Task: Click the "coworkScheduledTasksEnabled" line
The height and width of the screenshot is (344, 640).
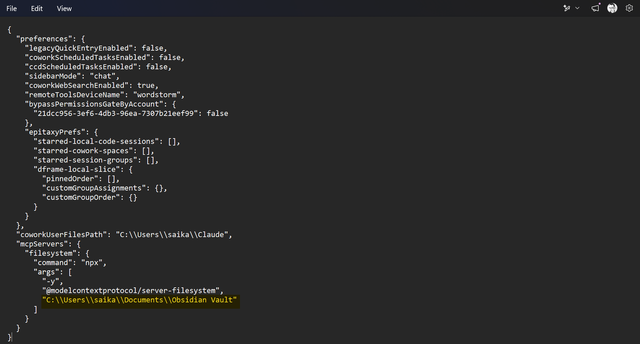Action: click(x=105, y=58)
